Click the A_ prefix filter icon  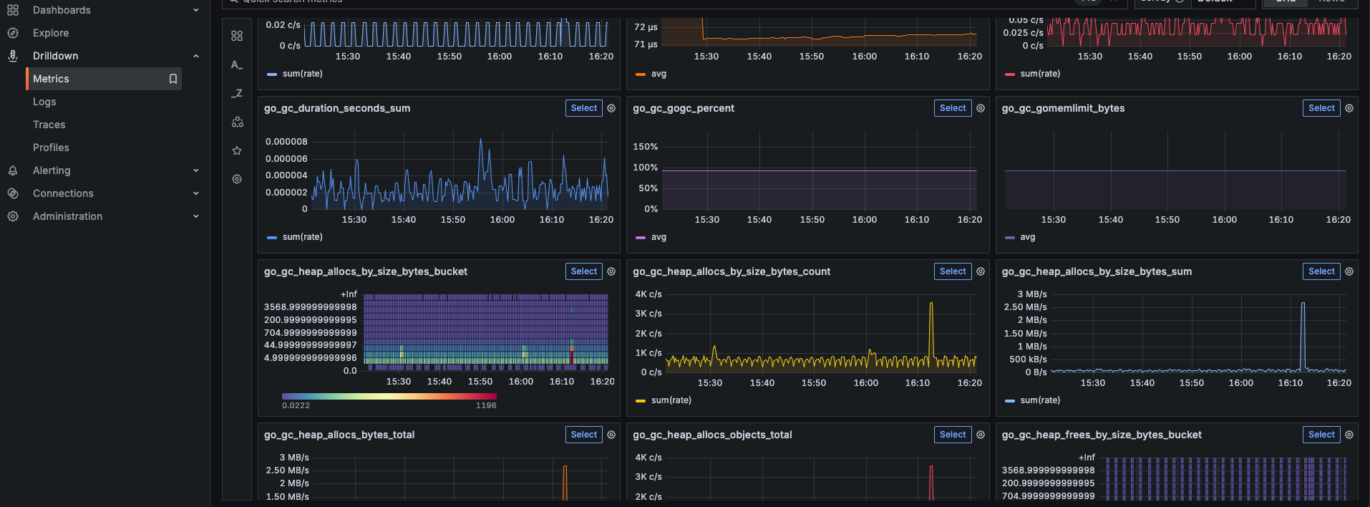pyautogui.click(x=237, y=64)
